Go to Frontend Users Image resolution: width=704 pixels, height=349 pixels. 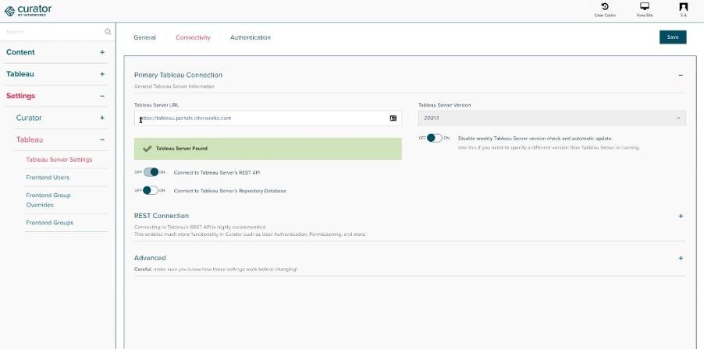48,178
